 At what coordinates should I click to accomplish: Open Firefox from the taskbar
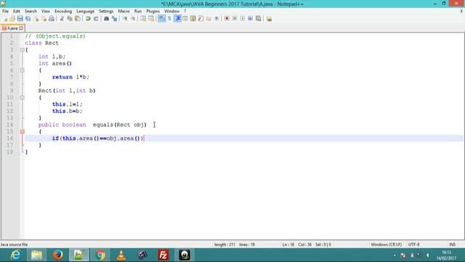point(58,255)
